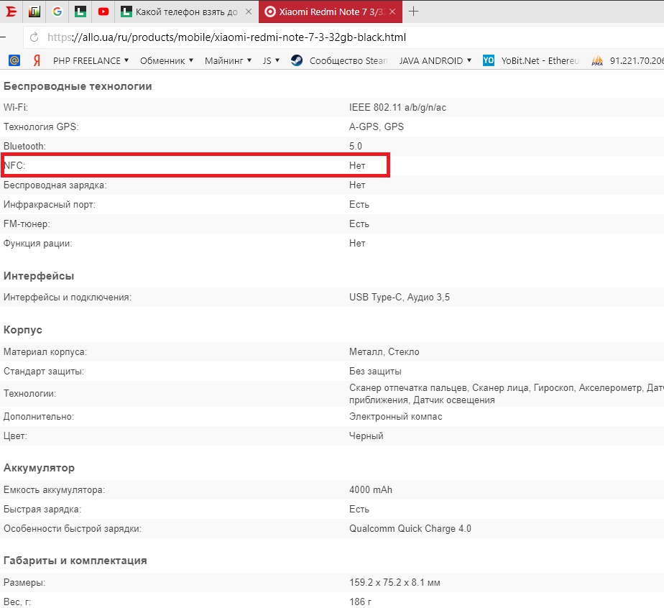Screen dimensions: 664x608
Task: Click the 'NFC:' label
Action: (x=14, y=165)
